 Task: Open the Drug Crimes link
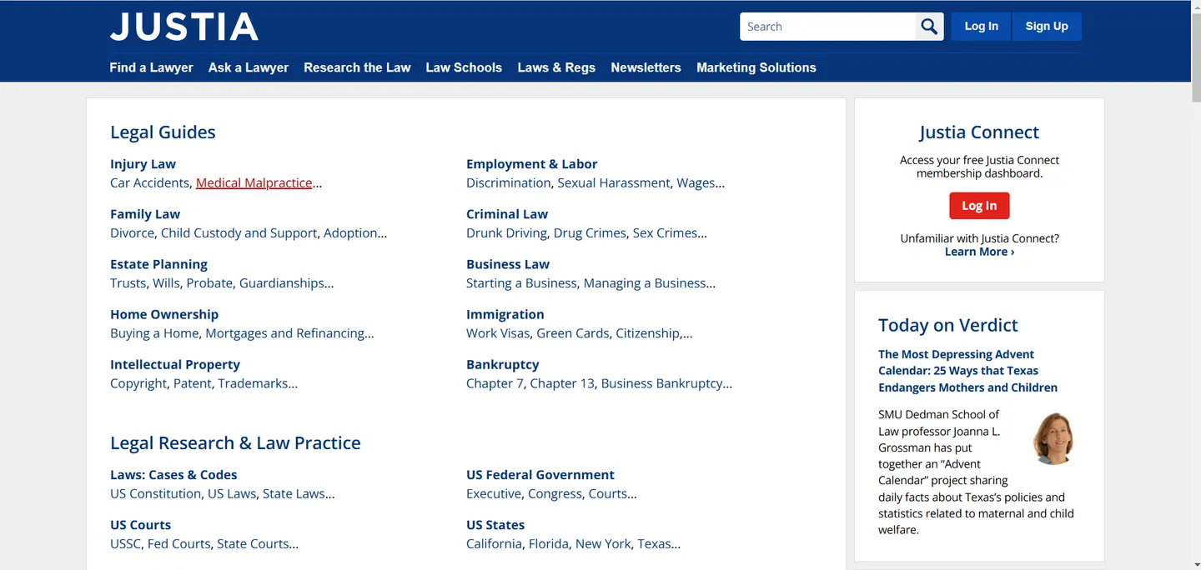tap(590, 232)
